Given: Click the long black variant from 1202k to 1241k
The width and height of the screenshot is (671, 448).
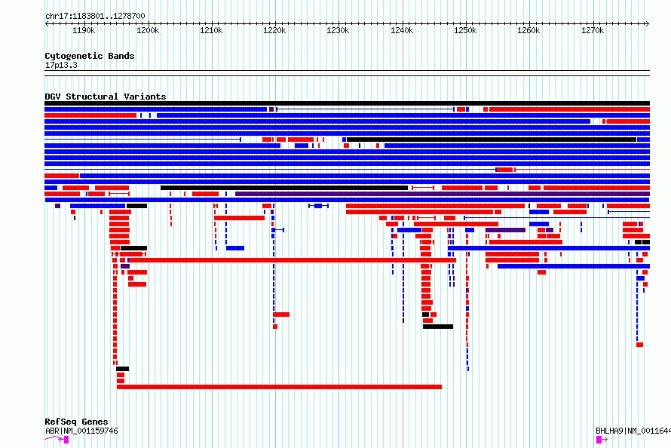Looking at the screenshot, I should coord(284,188).
